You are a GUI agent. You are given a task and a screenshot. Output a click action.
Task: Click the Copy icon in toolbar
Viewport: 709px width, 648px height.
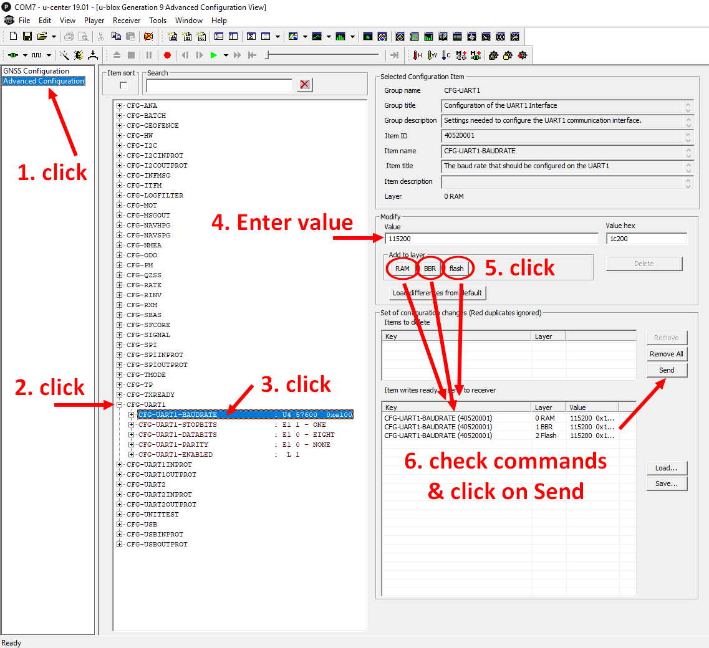point(116,37)
